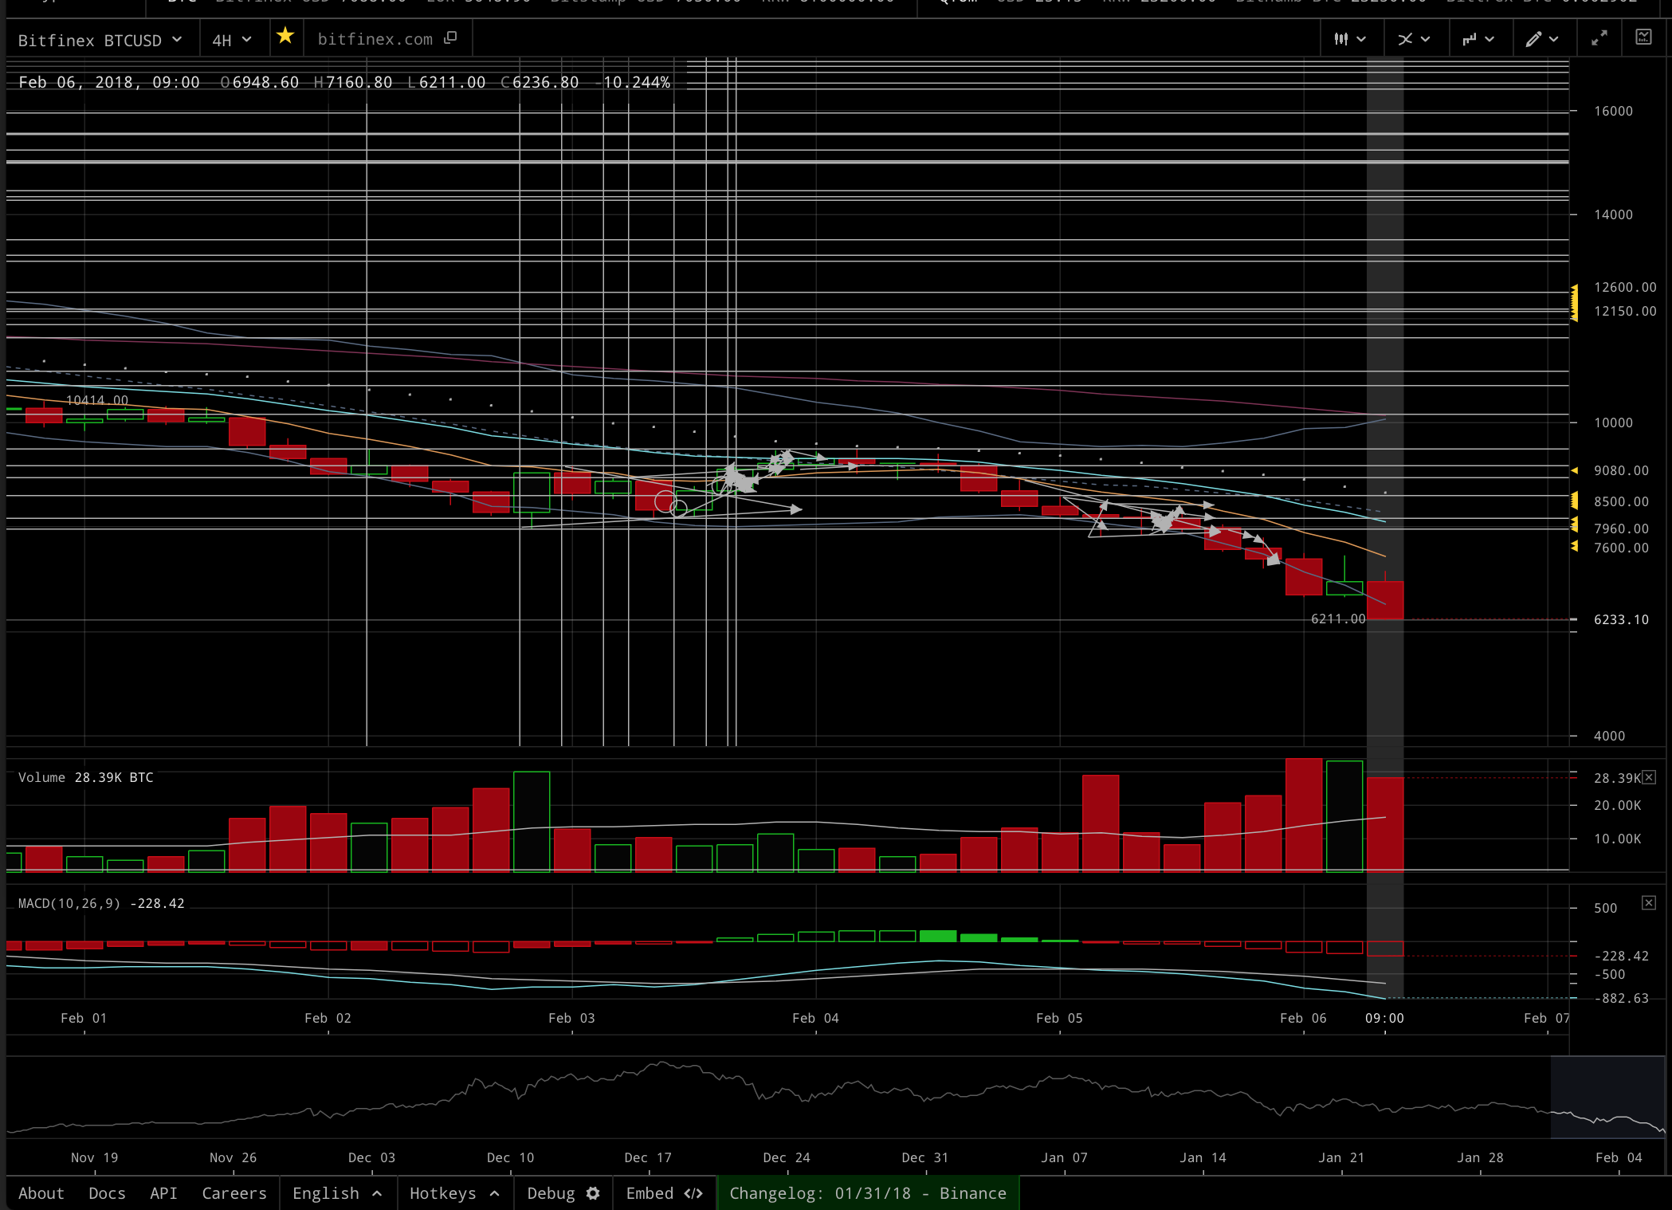Open the candlestick chart type menu

pos(1348,39)
